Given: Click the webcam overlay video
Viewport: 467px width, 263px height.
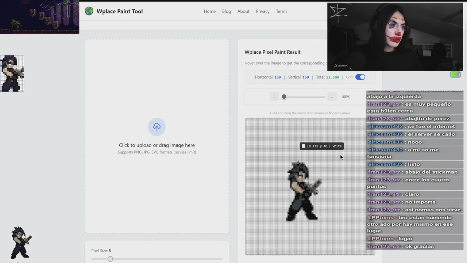Looking at the screenshot, I should point(395,37).
